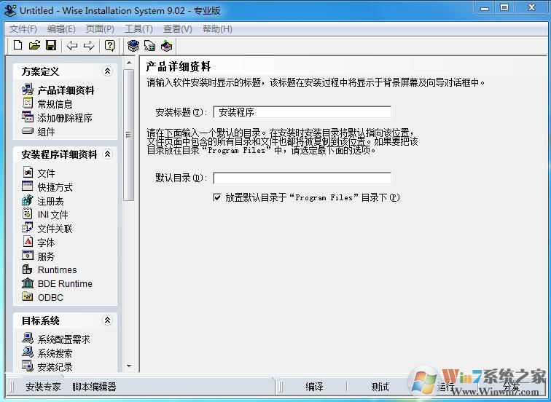The height and width of the screenshot is (402, 551).
Task: Click the 安装标题 input field
Action: pyautogui.click(x=302, y=112)
